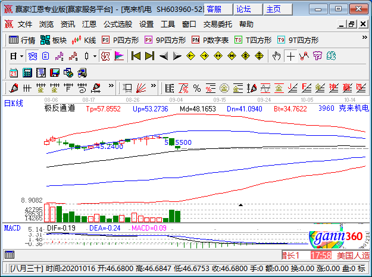The image size is (372, 277).
Task: Open the 浏览 menu
Action: 46,24
